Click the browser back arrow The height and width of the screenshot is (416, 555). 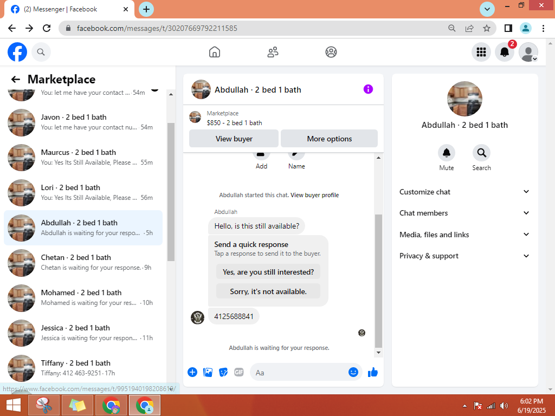(x=12, y=28)
